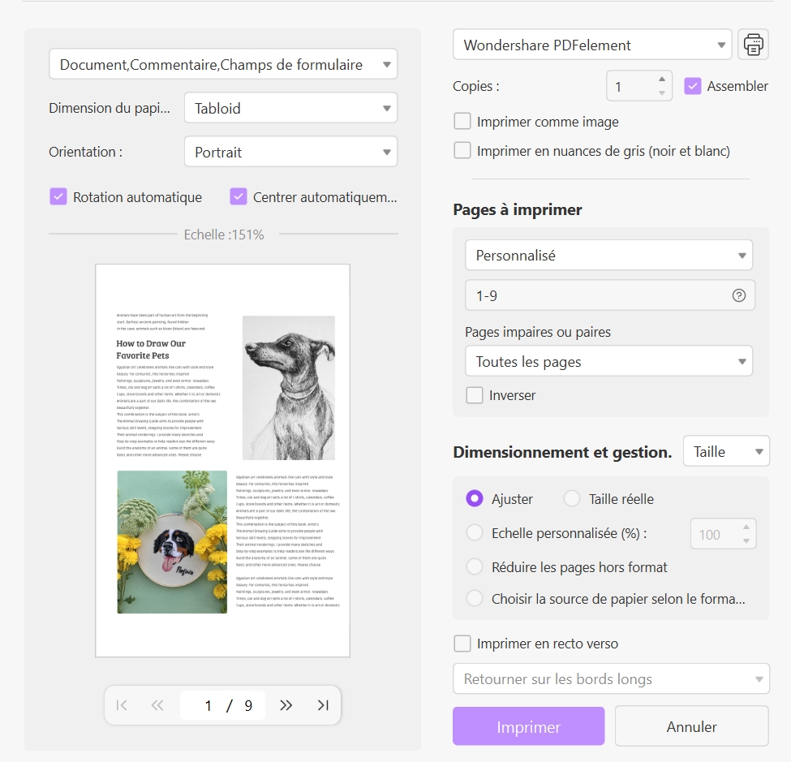The height and width of the screenshot is (762, 791).
Task: Decrease custom scale percentage arrow
Action: (x=746, y=541)
